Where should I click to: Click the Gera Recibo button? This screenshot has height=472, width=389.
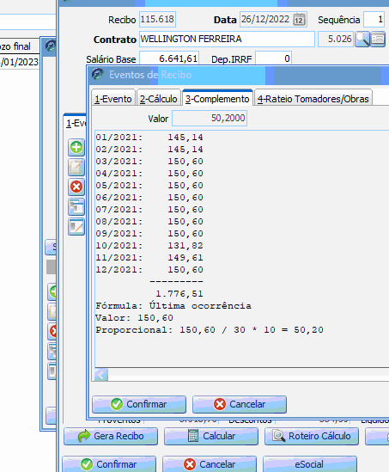pos(111,436)
